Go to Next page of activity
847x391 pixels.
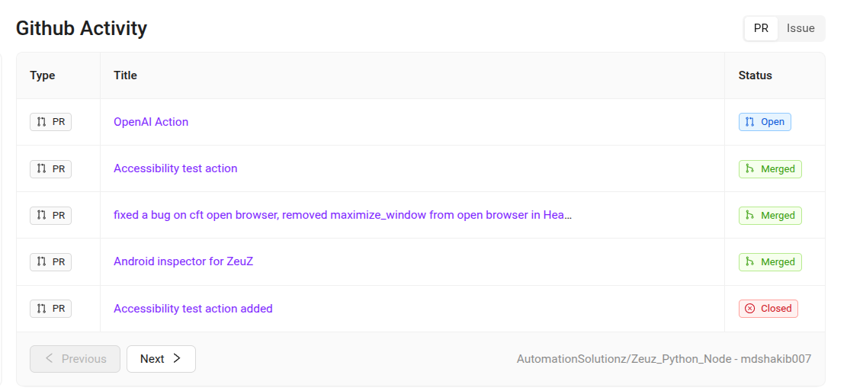pyautogui.click(x=161, y=359)
